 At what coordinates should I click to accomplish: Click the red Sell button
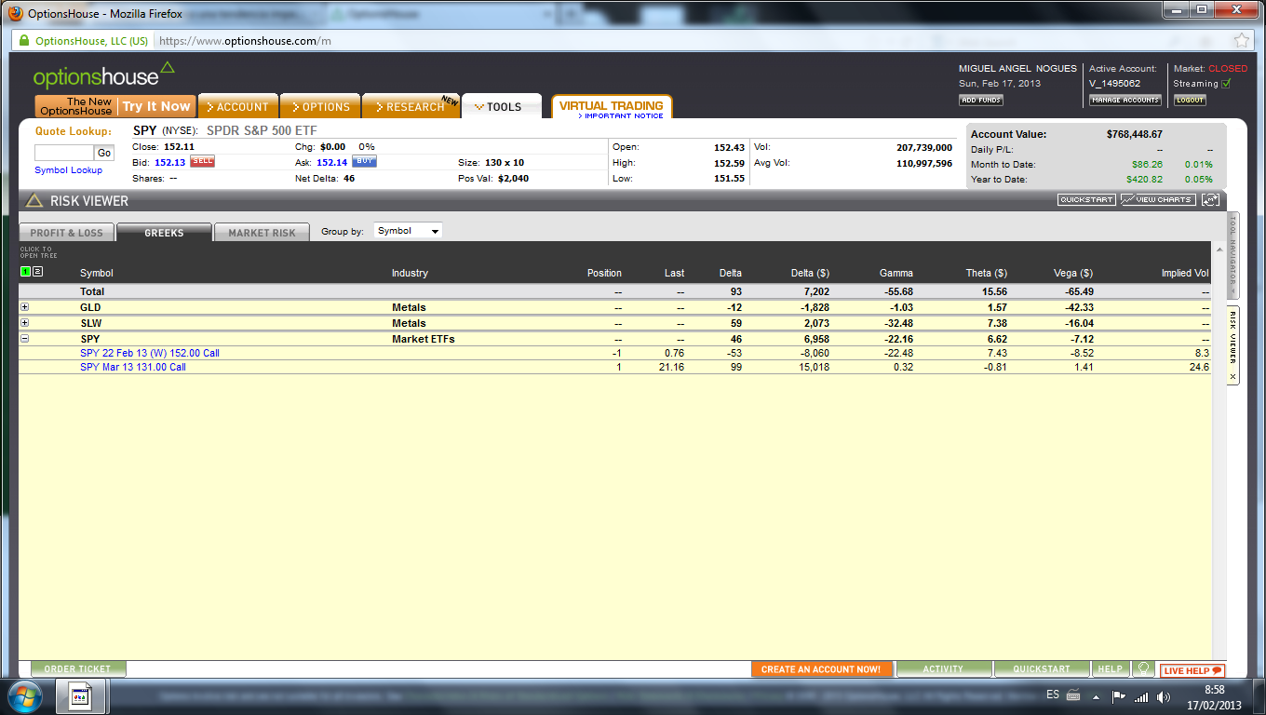pos(202,161)
